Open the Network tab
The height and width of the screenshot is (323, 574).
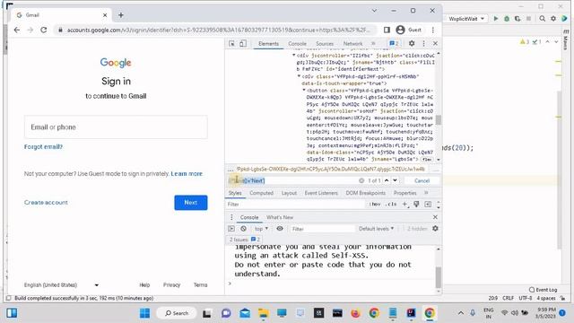pyautogui.click(x=352, y=44)
